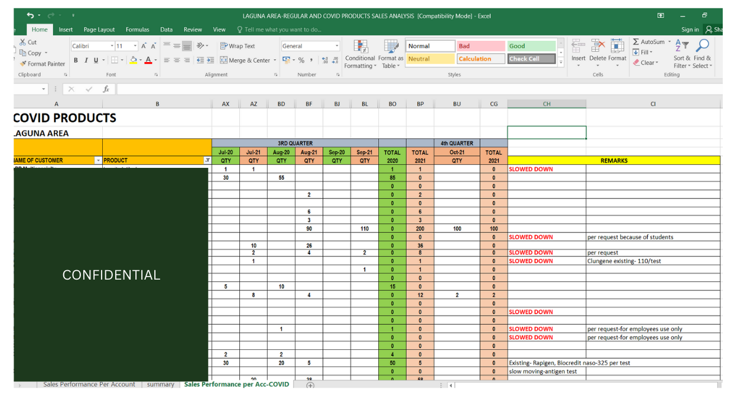Click Decrease Decimal icon

coord(335,60)
